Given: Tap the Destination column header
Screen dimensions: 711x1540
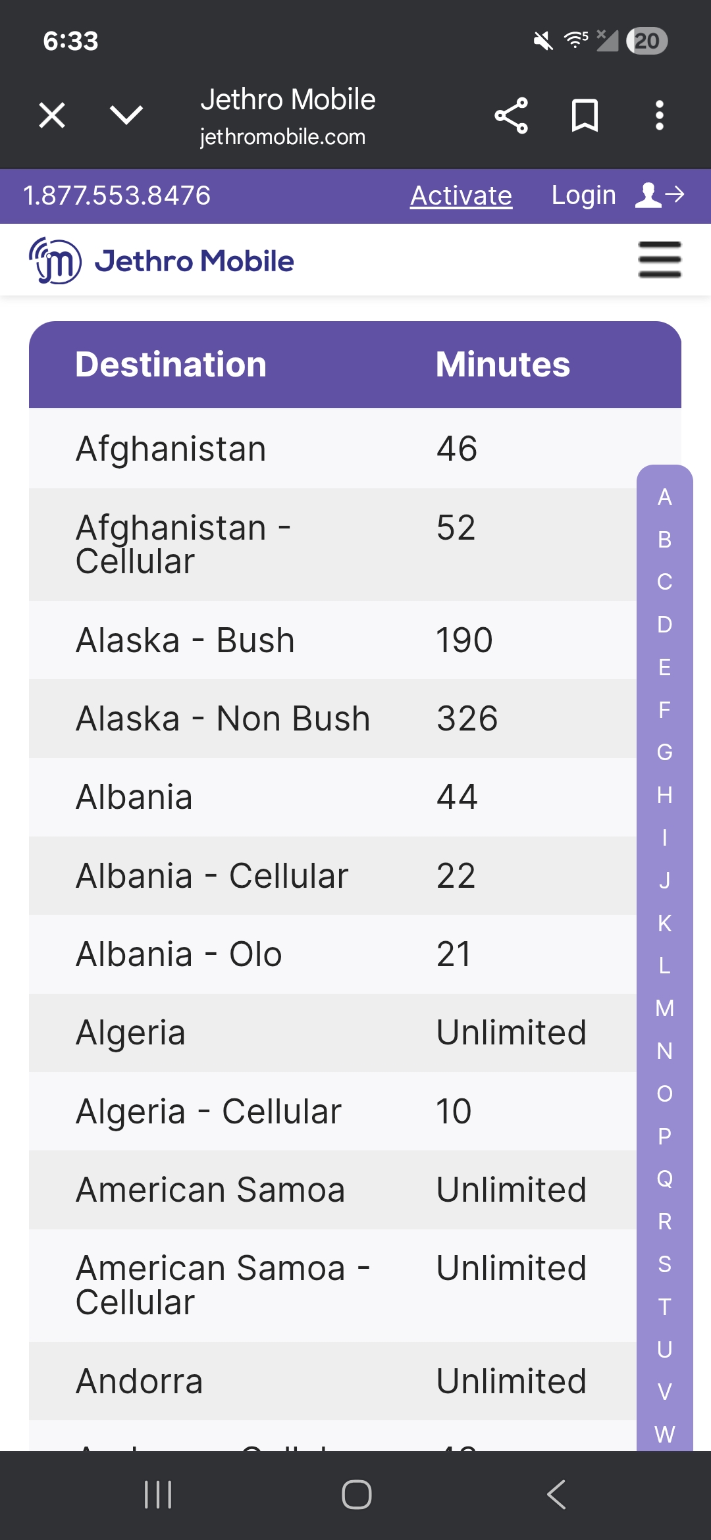Looking at the screenshot, I should (x=171, y=365).
